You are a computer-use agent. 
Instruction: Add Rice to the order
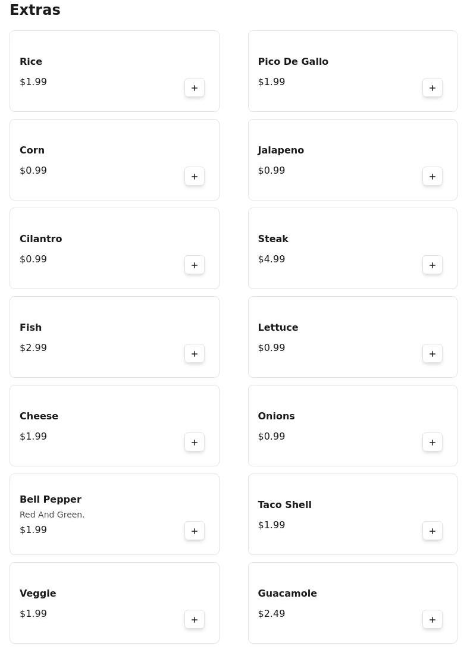click(195, 88)
